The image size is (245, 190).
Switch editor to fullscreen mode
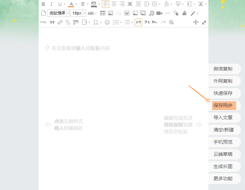coord(204,22)
